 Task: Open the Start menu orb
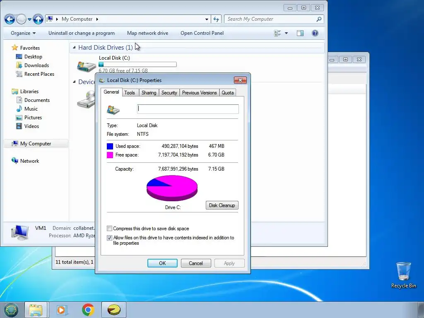(x=10, y=310)
